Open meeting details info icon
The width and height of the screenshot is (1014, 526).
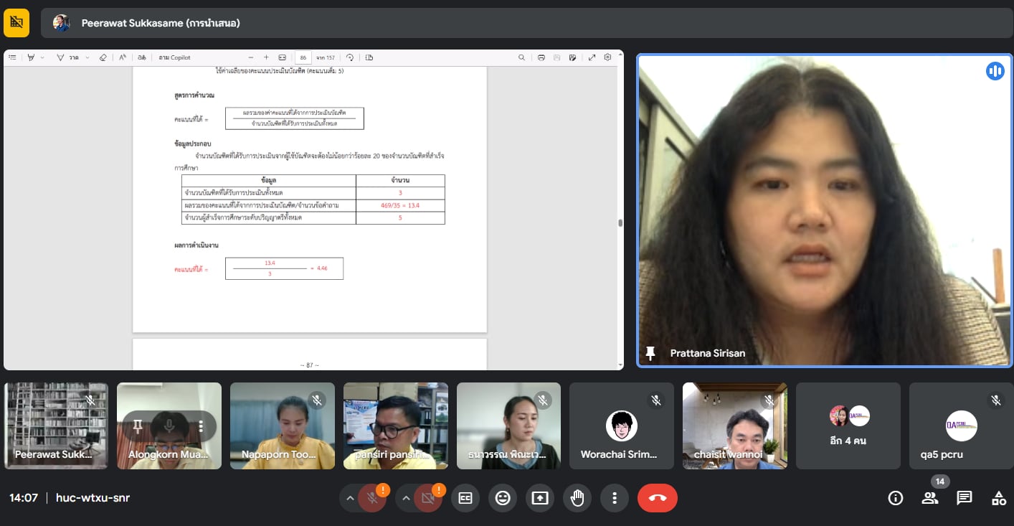895,498
